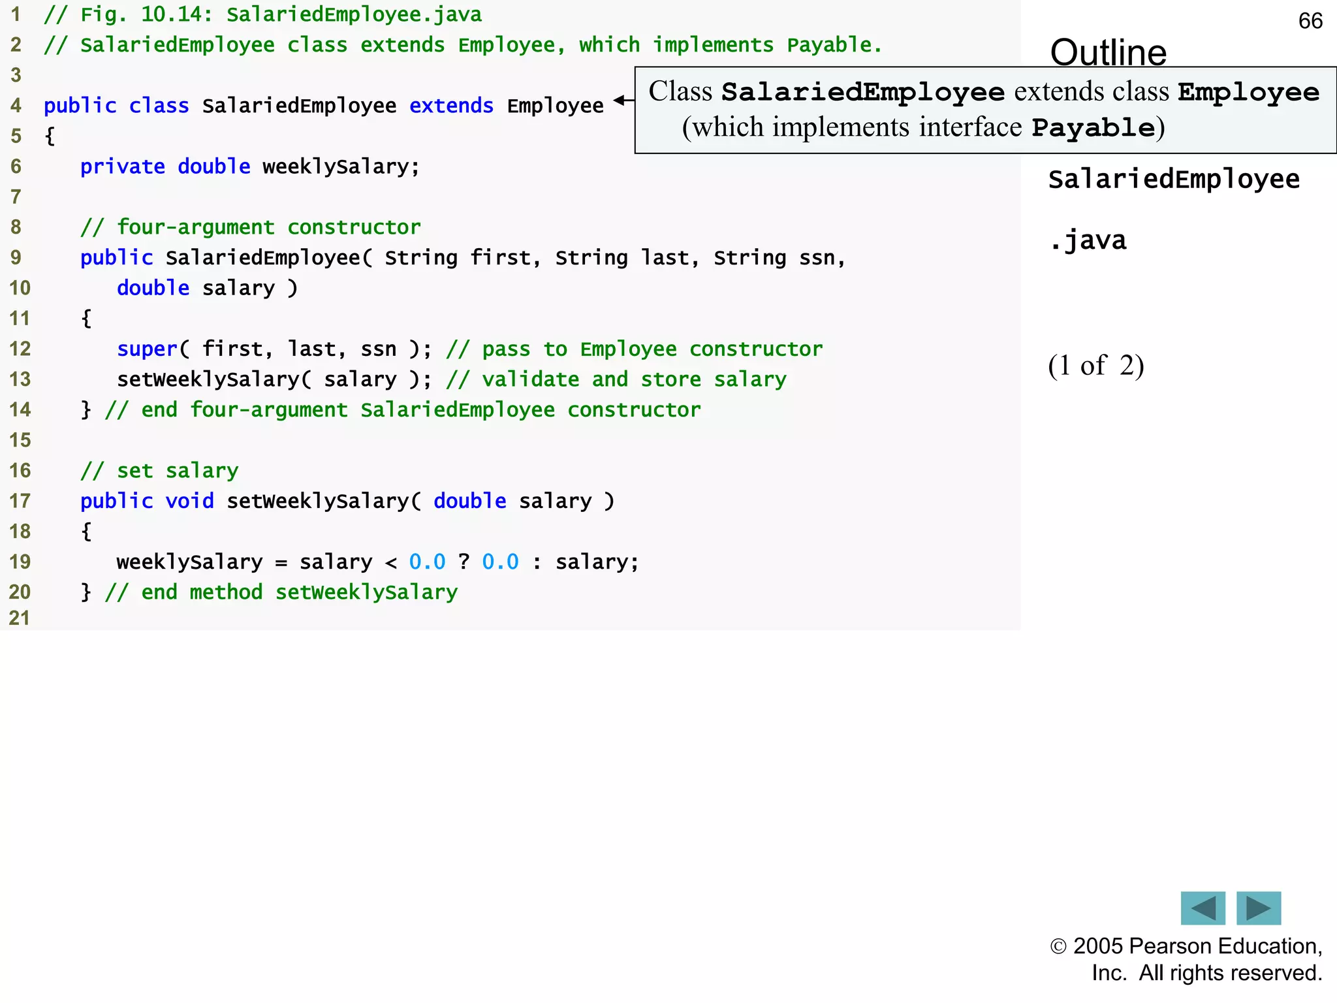1337x1003 pixels.
Task: Click the '.java' outline label
Action: (x=1088, y=241)
